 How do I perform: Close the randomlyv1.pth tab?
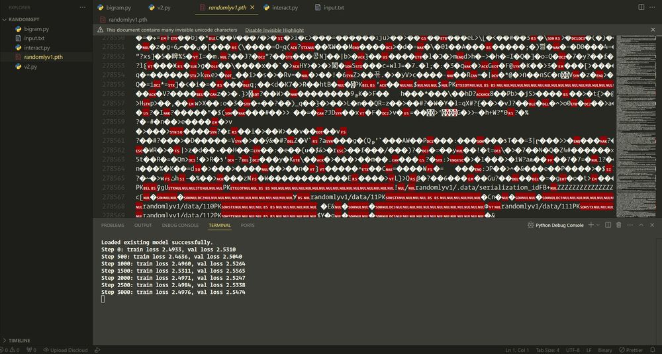click(x=252, y=7)
